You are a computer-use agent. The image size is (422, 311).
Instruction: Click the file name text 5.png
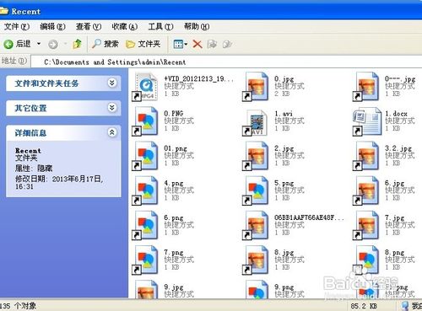coord(284,183)
